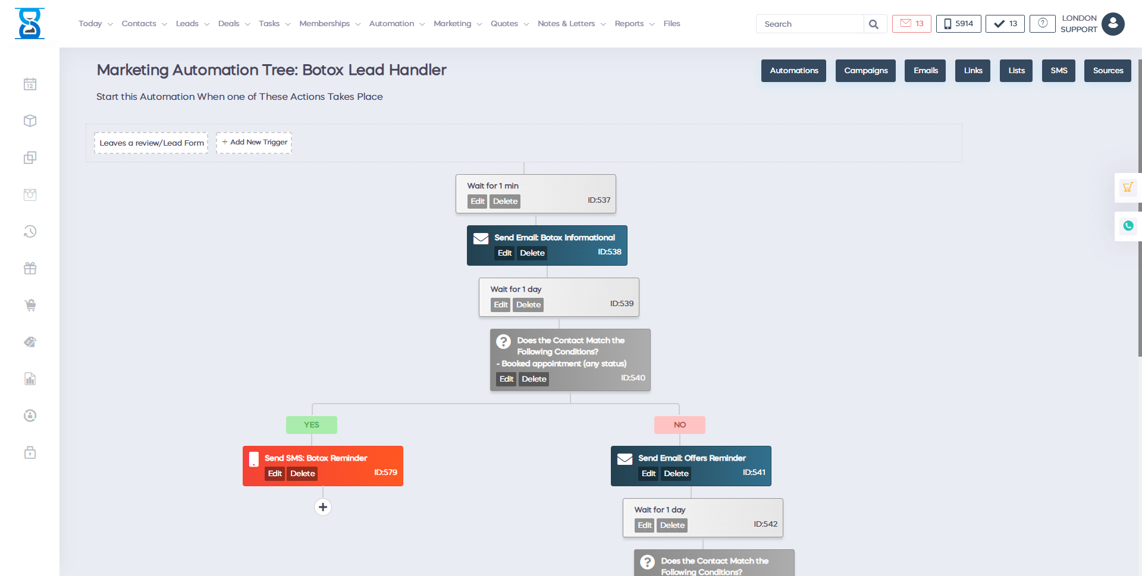Open the bar chart report icon in the sidebar
Viewport: 1142px width, 576px height.
(x=30, y=379)
